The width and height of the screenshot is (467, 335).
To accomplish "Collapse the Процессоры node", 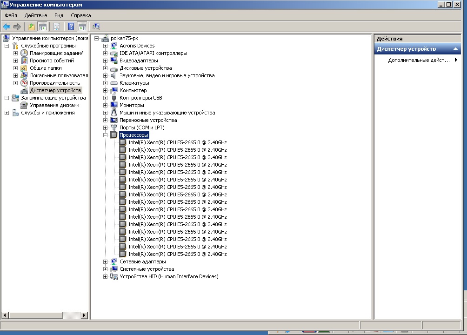I will coord(105,135).
